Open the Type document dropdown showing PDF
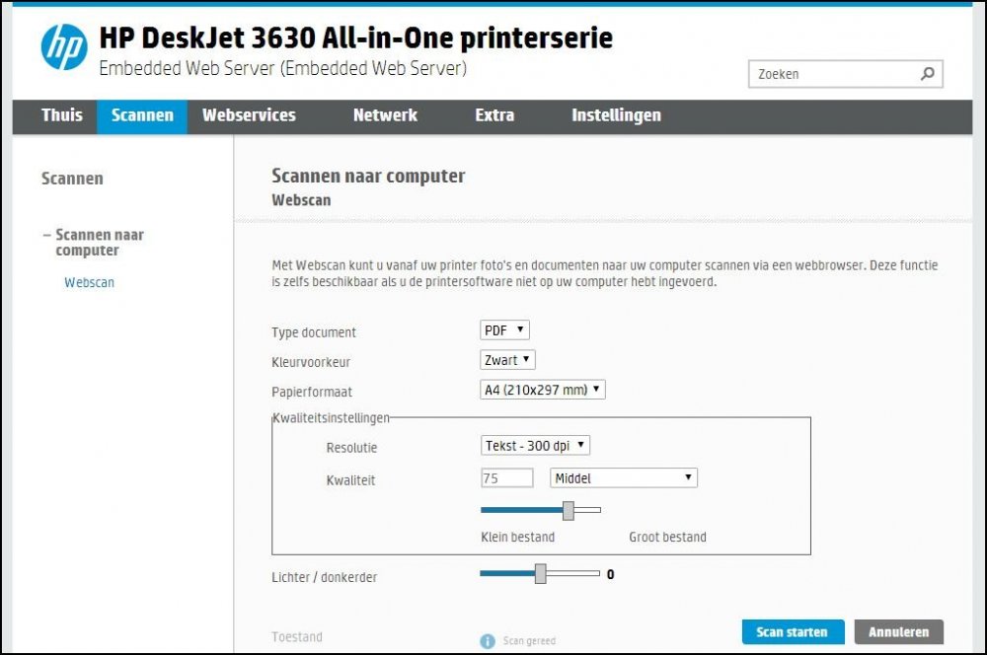Image resolution: width=987 pixels, height=655 pixels. pyautogui.click(x=504, y=329)
